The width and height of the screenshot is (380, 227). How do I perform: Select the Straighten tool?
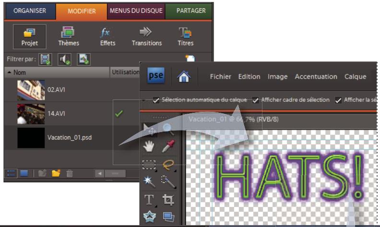tap(169, 217)
